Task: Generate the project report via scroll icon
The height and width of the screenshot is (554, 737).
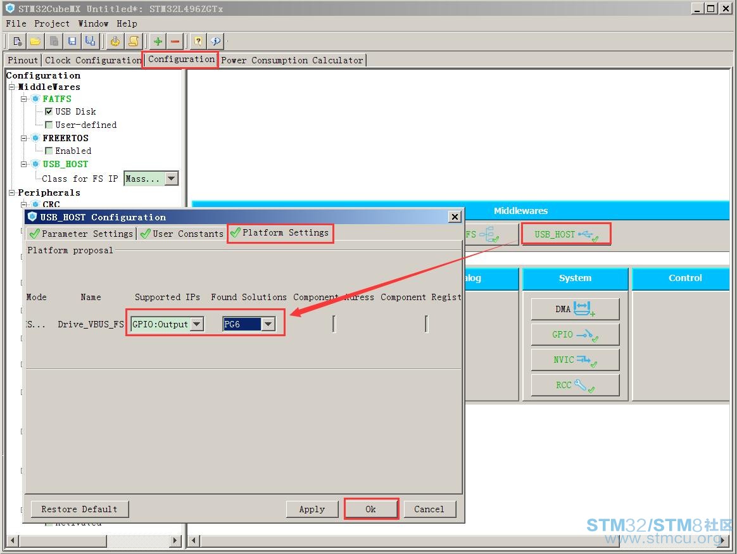Action: 134,41
